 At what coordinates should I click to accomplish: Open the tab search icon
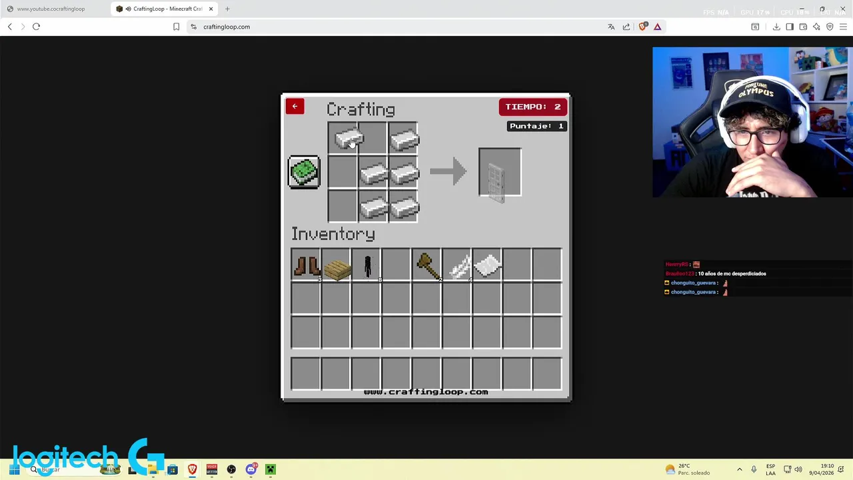coord(755,27)
